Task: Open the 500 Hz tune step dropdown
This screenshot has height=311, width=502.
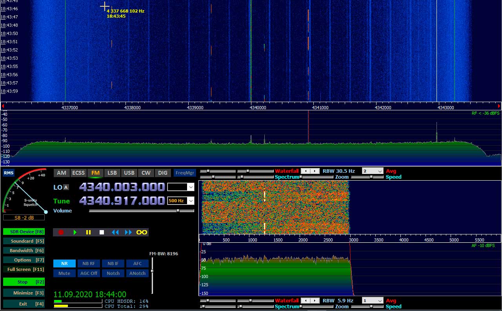Action: tap(191, 201)
